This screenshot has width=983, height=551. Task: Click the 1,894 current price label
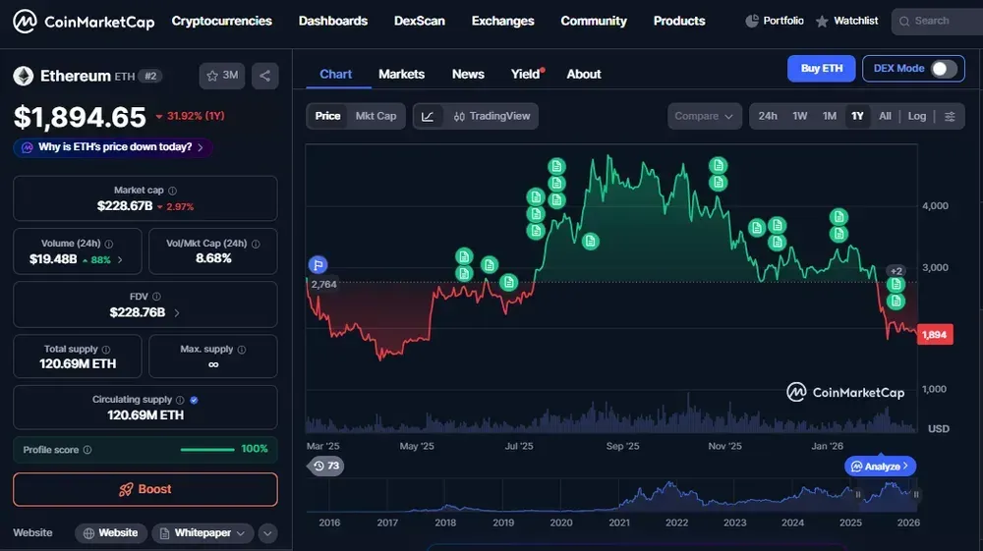[935, 335]
